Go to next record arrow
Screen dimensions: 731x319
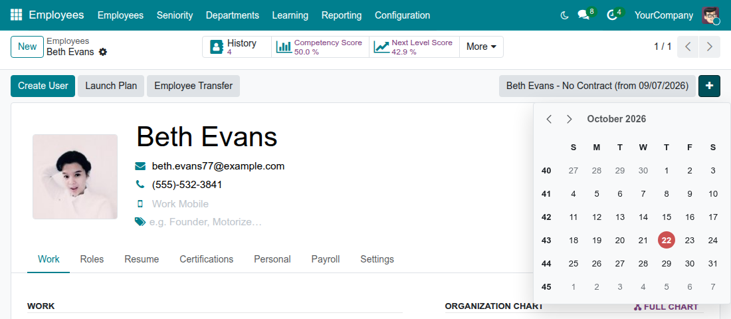(710, 47)
